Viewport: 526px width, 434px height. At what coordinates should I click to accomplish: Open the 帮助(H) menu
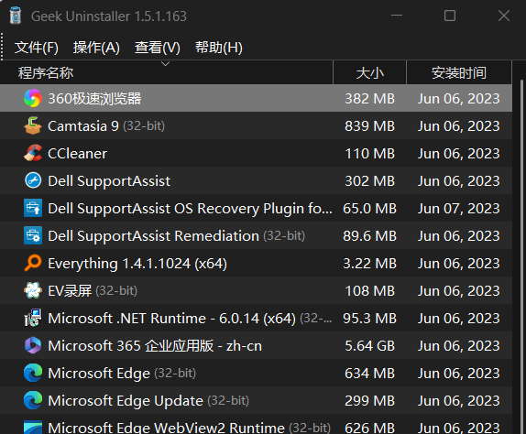click(219, 48)
